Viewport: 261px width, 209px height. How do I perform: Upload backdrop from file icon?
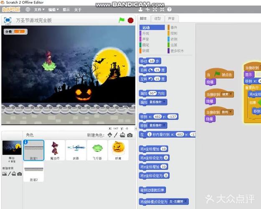pyautogui.click(x=14, y=173)
